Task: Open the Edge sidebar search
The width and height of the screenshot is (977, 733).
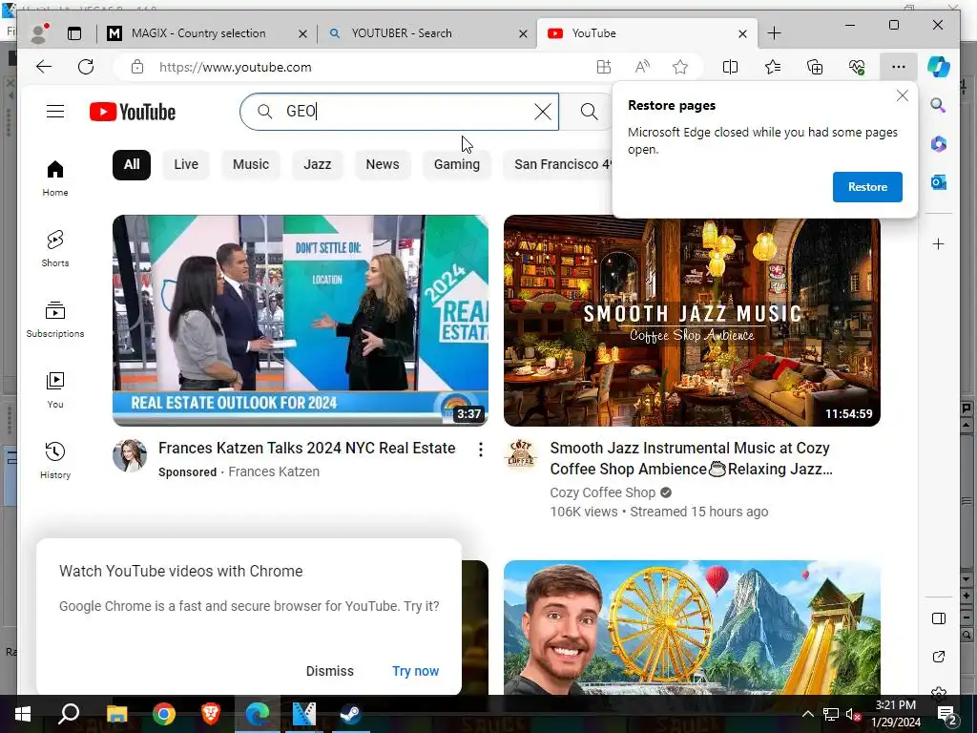Action: (x=939, y=105)
